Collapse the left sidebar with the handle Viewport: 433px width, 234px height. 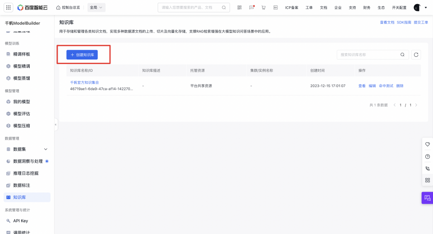pos(56,124)
